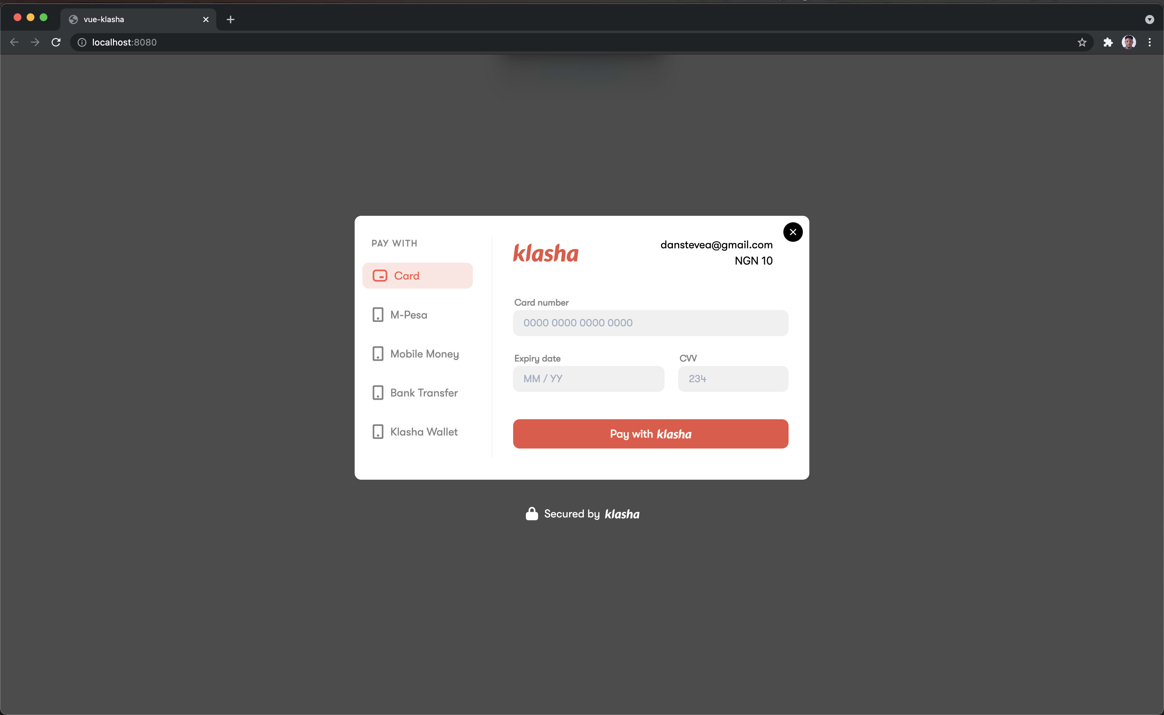Click Pay with Klasha button

coord(651,434)
